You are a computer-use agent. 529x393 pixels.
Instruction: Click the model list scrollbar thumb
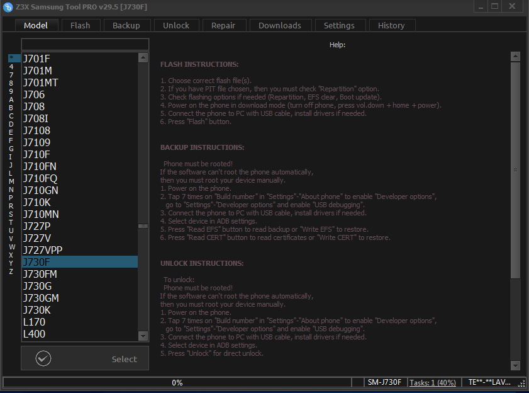click(x=143, y=226)
